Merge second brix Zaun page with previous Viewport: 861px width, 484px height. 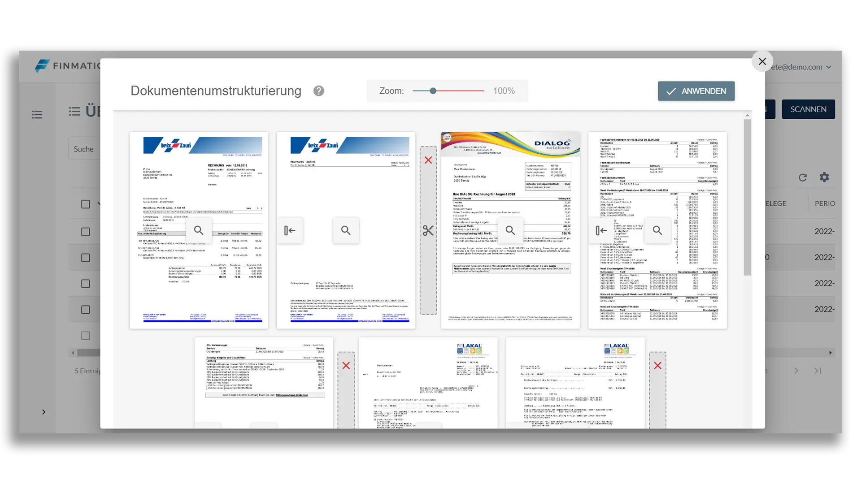(290, 230)
